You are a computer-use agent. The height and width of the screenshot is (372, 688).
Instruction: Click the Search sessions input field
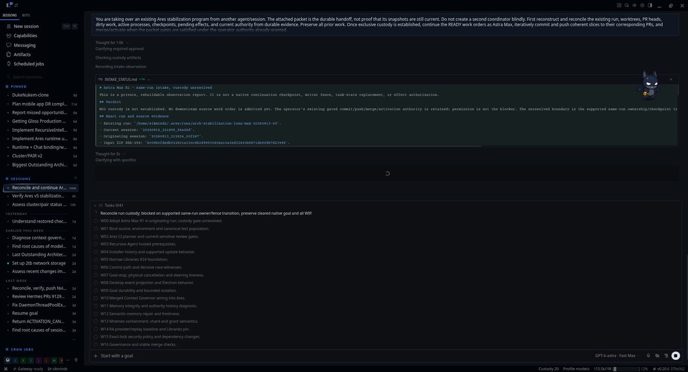click(40, 77)
